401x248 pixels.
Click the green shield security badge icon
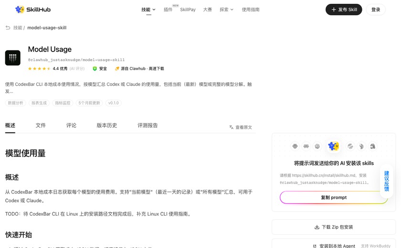[95, 69]
